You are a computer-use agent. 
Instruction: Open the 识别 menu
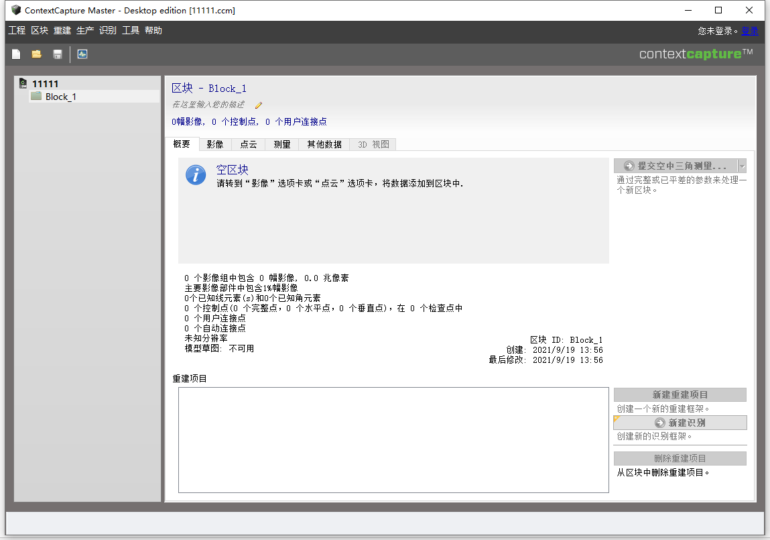[x=107, y=30]
